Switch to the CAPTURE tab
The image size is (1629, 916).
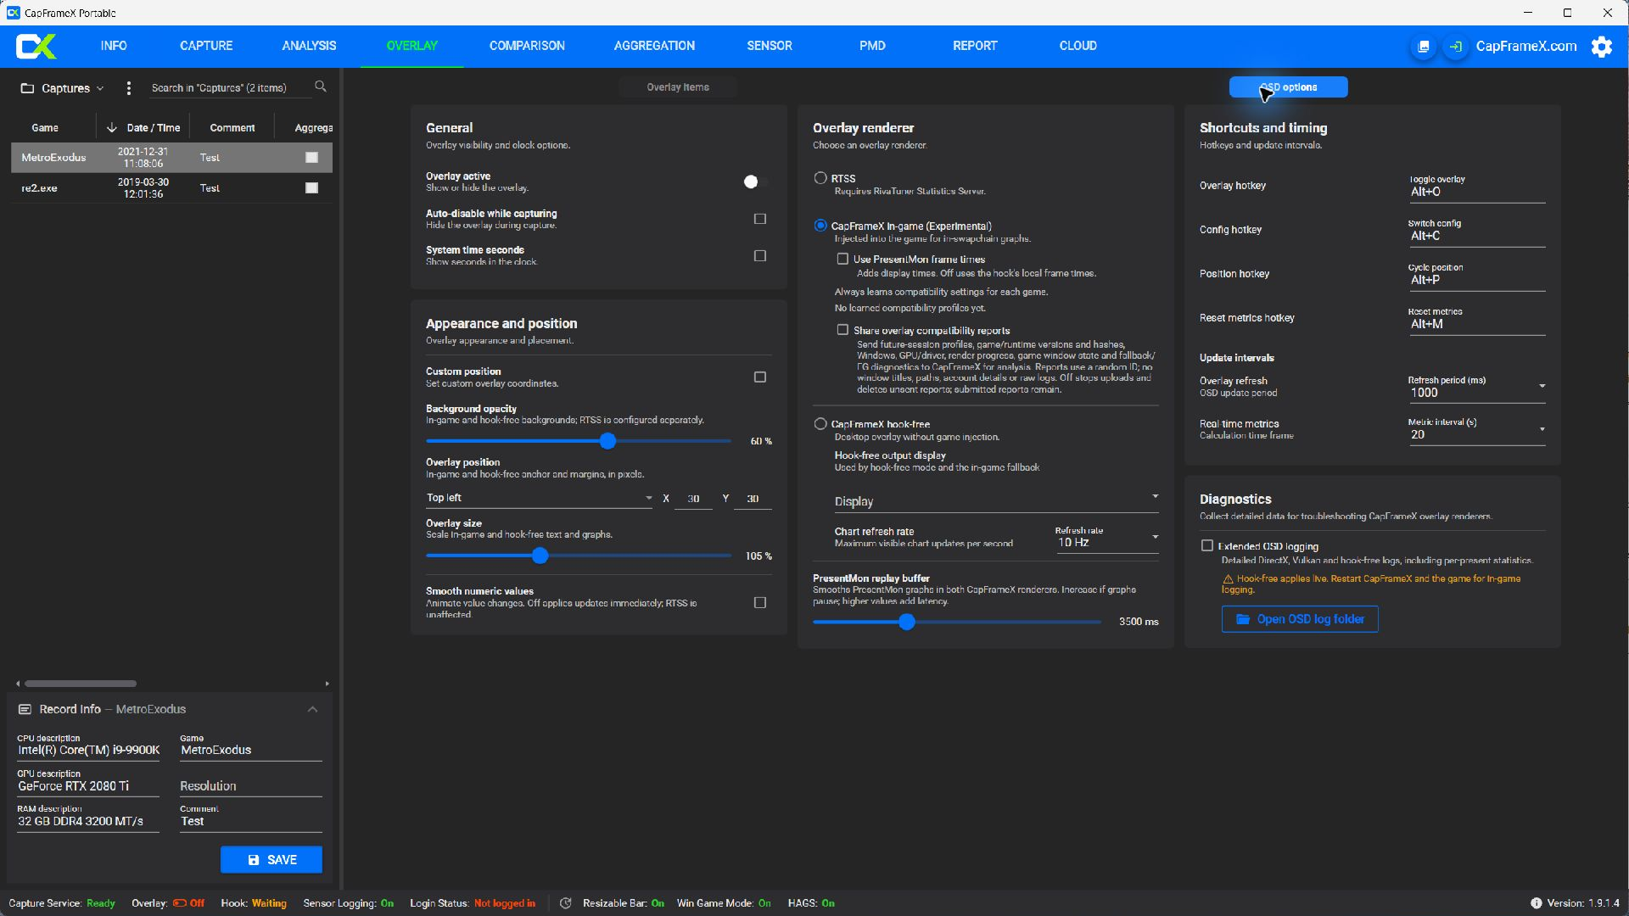pos(206,46)
